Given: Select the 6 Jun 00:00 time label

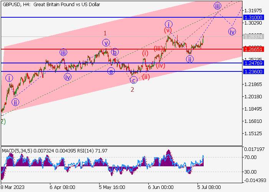Looking at the screenshot, I should tap(161, 187).
